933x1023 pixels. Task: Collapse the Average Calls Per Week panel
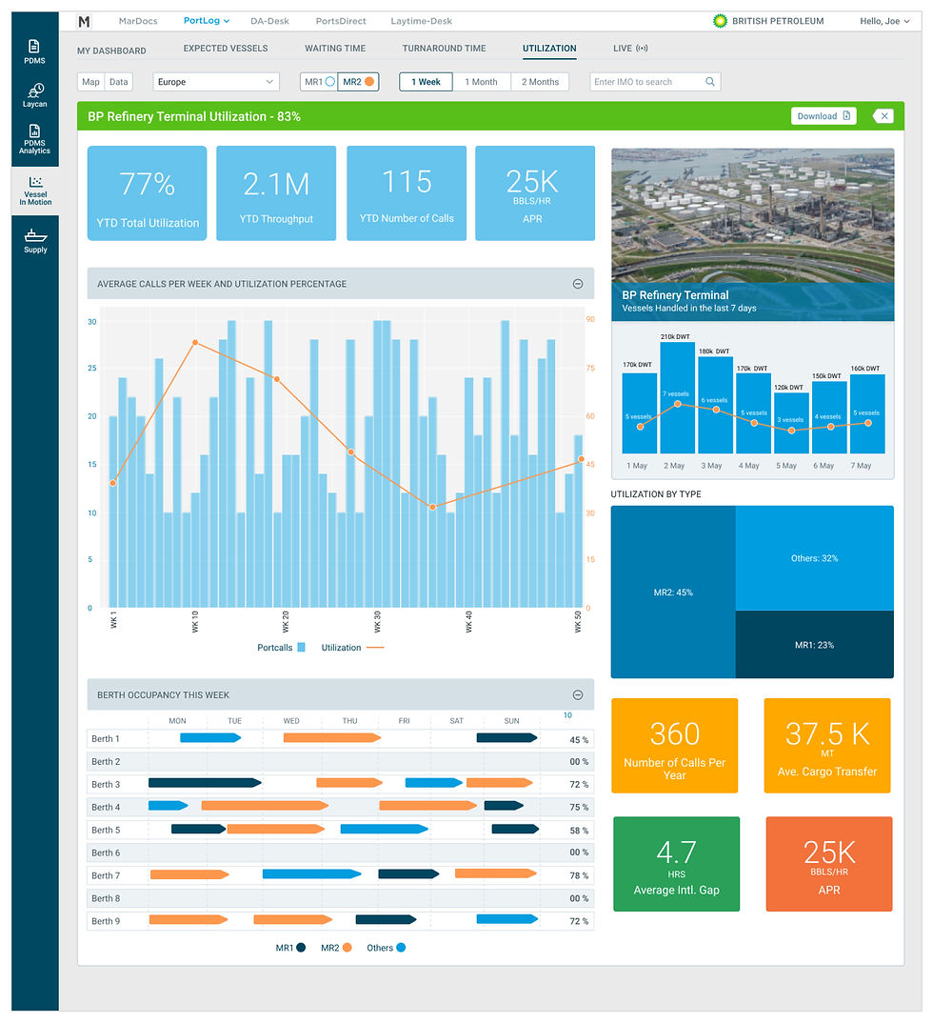tap(578, 284)
